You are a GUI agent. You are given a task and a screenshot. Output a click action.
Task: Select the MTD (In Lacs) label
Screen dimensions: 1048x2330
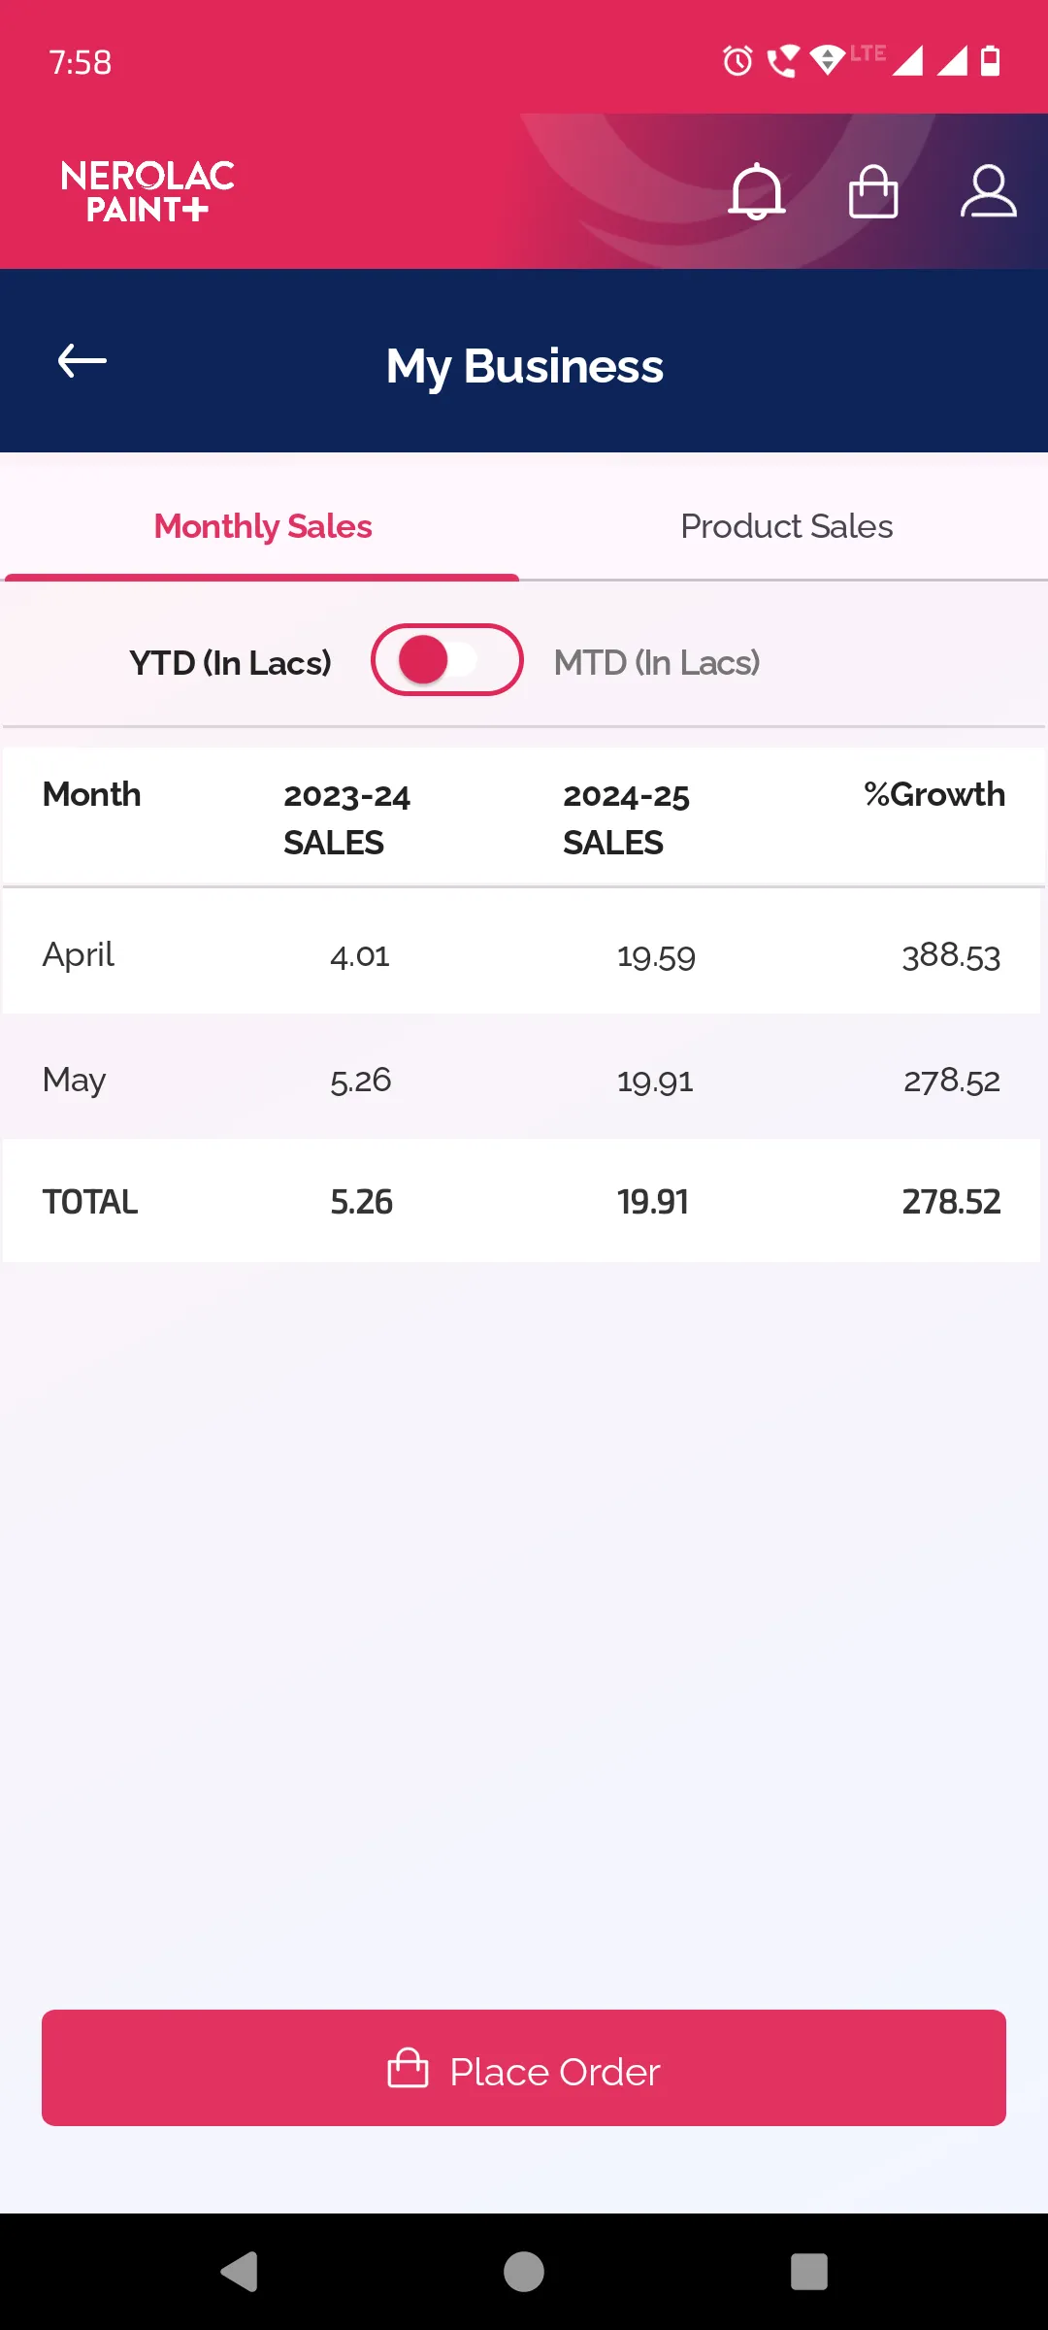coord(656,663)
